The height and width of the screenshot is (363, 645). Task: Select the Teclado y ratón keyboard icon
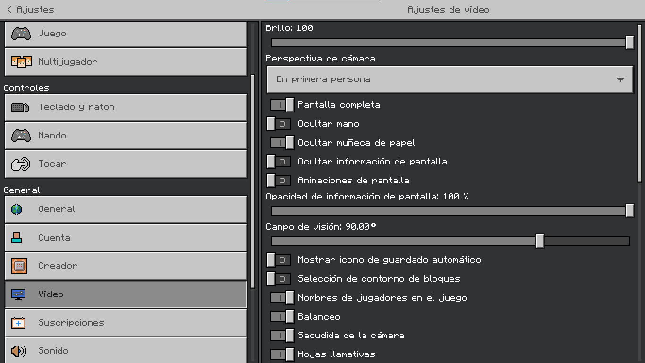(x=21, y=107)
